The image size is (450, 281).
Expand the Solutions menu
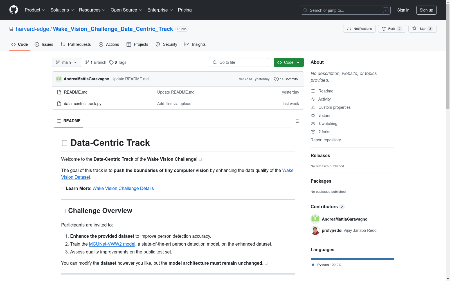[x=62, y=10]
